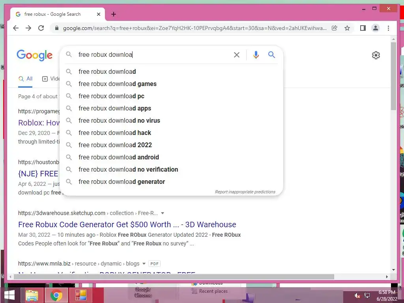
Task: Select suggestion 'free robux download android'
Action: pyautogui.click(x=171, y=157)
